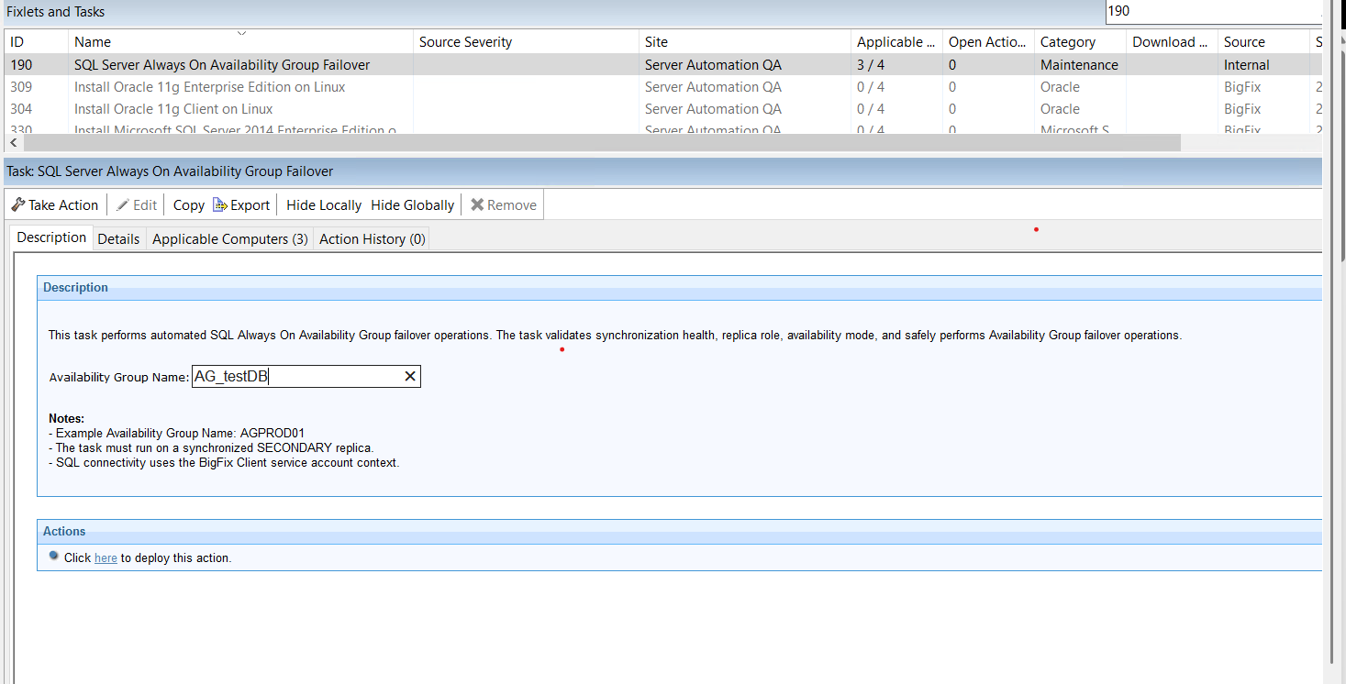Sort by Source column header
This screenshot has width=1346, height=684.
(x=1263, y=42)
